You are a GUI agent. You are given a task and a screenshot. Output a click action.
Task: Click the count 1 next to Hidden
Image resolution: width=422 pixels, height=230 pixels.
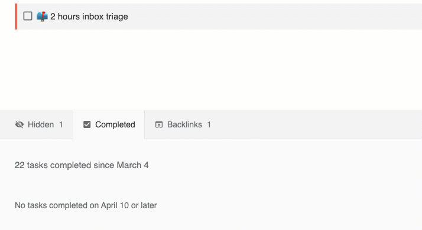[61, 124]
